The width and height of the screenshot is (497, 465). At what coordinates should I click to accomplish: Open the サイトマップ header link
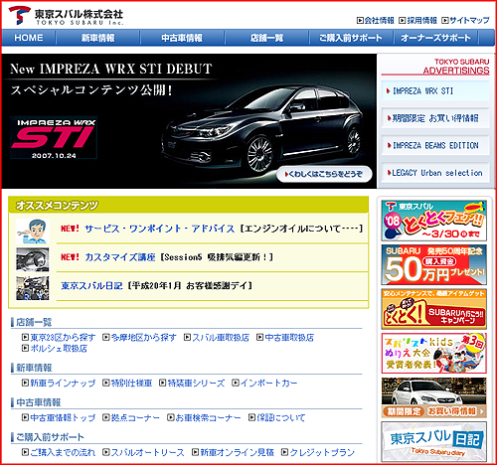(465, 21)
